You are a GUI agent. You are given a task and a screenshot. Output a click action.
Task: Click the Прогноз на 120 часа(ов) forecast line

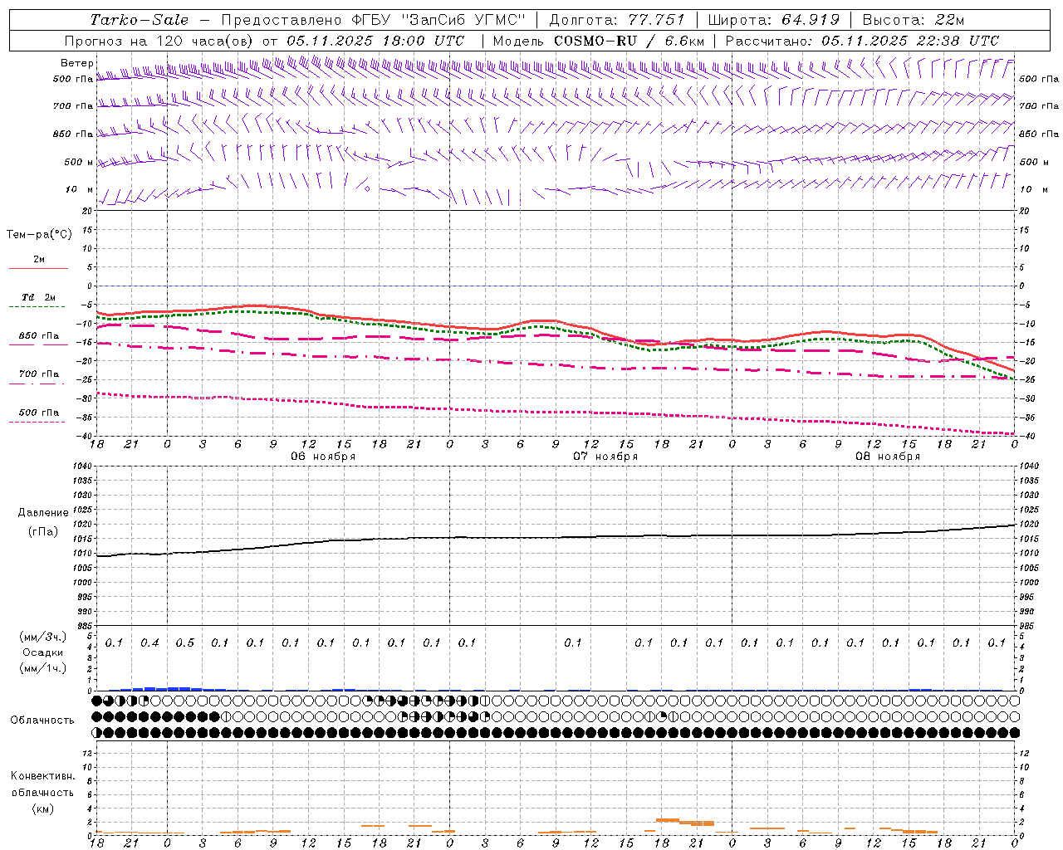click(x=264, y=41)
